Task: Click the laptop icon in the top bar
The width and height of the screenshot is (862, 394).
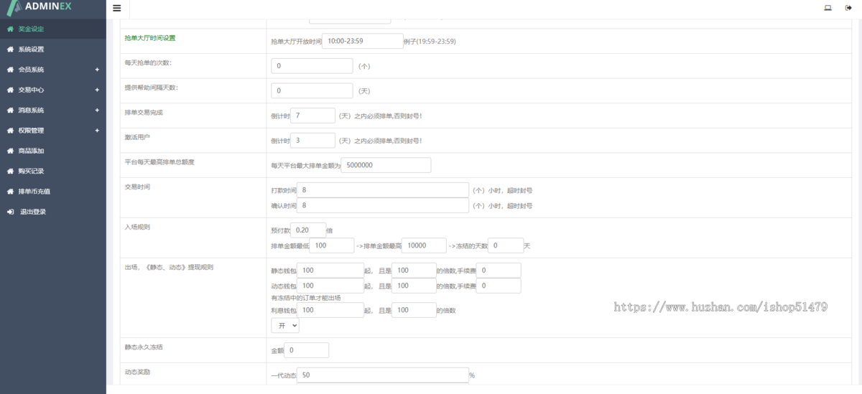Action: [x=828, y=8]
